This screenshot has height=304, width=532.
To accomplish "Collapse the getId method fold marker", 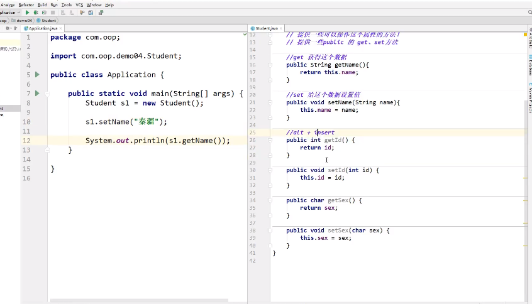I will (x=270, y=140).
